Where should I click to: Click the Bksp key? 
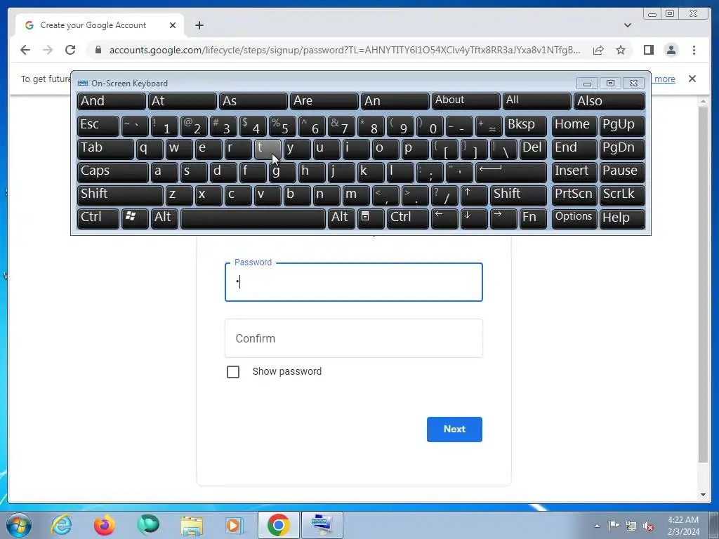tap(525, 126)
